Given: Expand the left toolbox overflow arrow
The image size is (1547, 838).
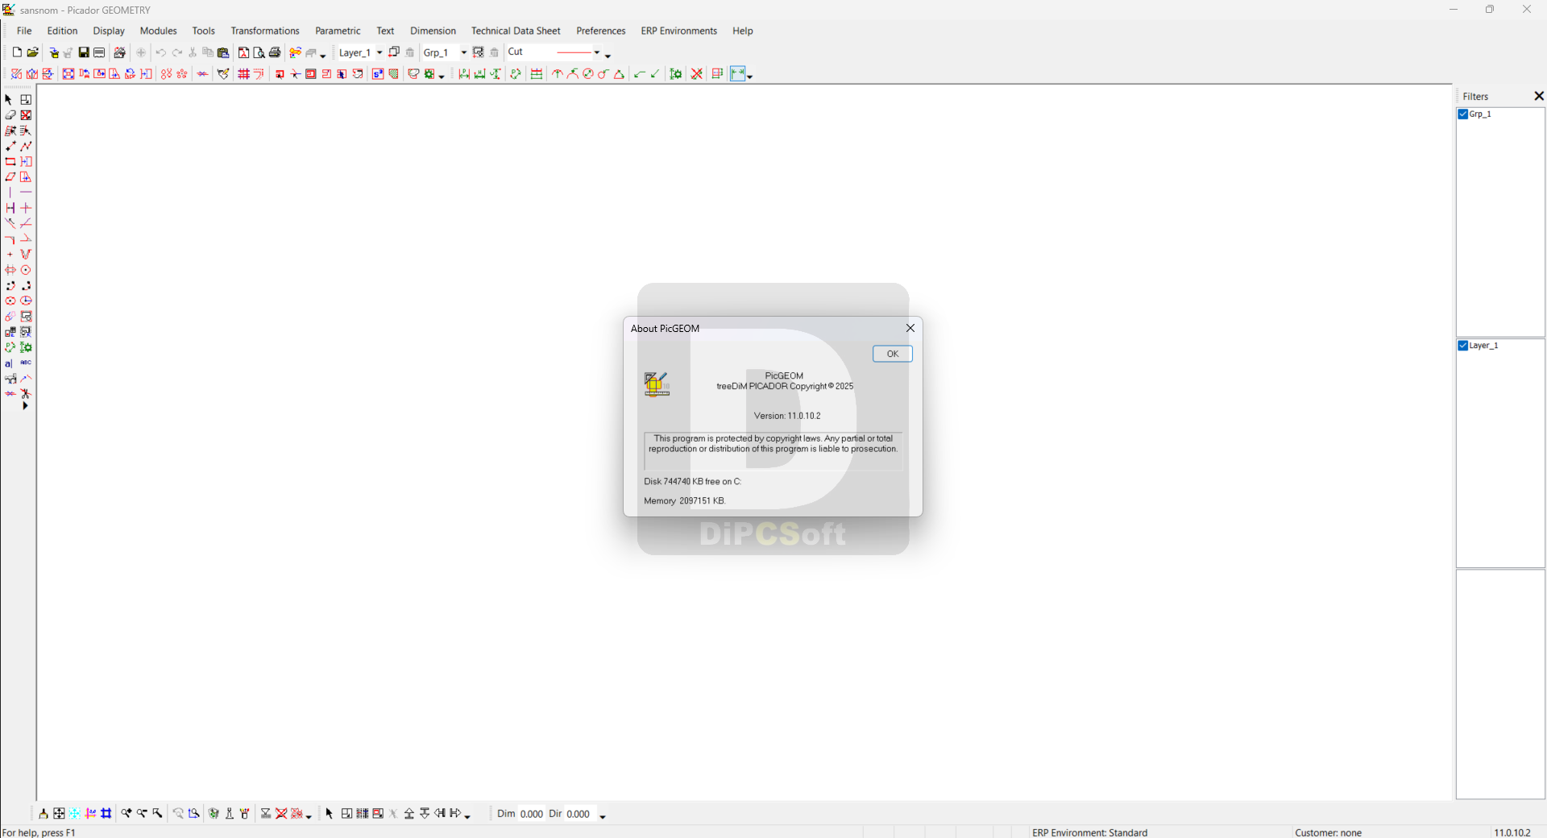Looking at the screenshot, I should pyautogui.click(x=25, y=406).
